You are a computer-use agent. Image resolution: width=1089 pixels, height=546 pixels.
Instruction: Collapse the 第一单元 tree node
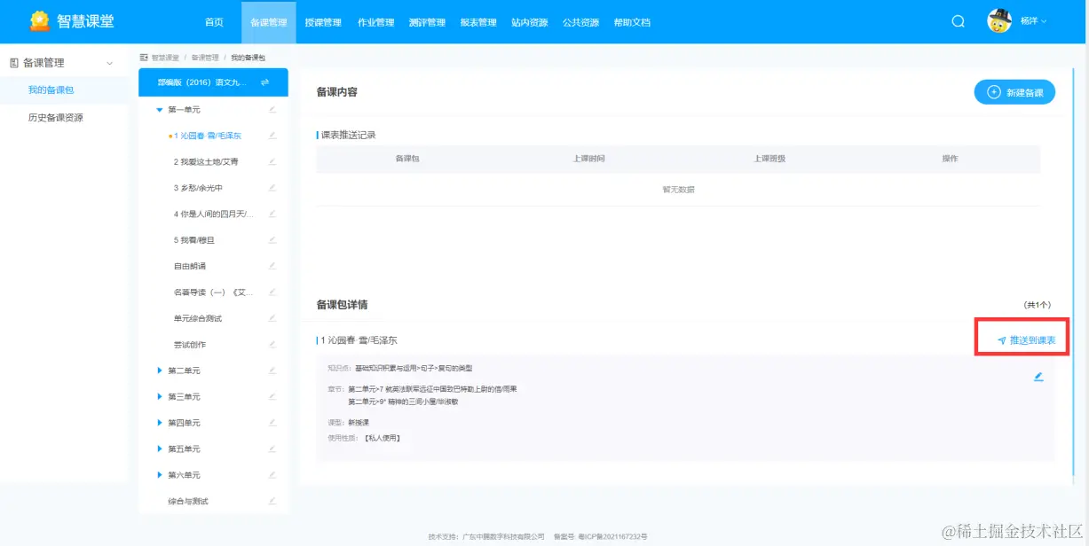[160, 108]
